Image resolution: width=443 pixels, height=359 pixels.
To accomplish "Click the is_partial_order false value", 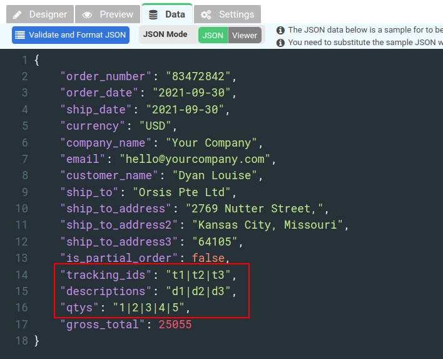I will 208,258.
